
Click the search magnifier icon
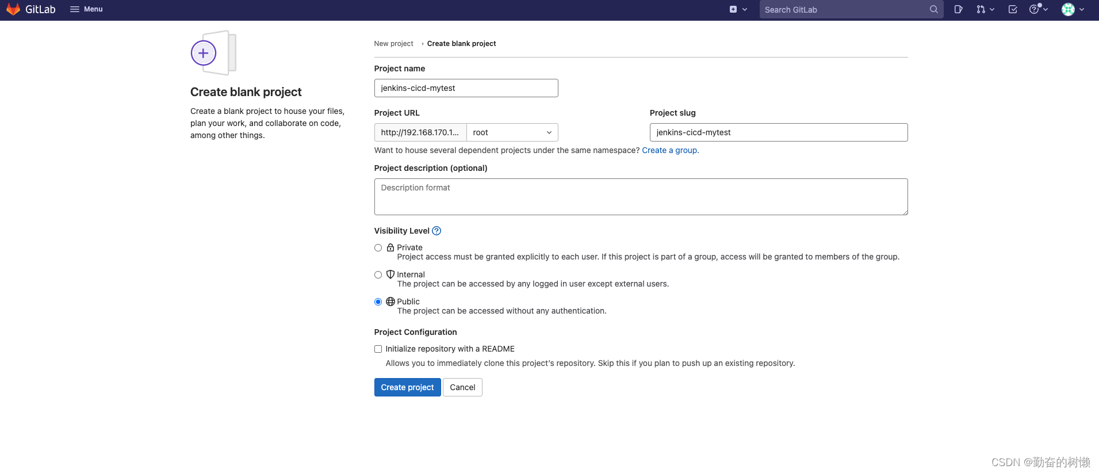(x=933, y=9)
